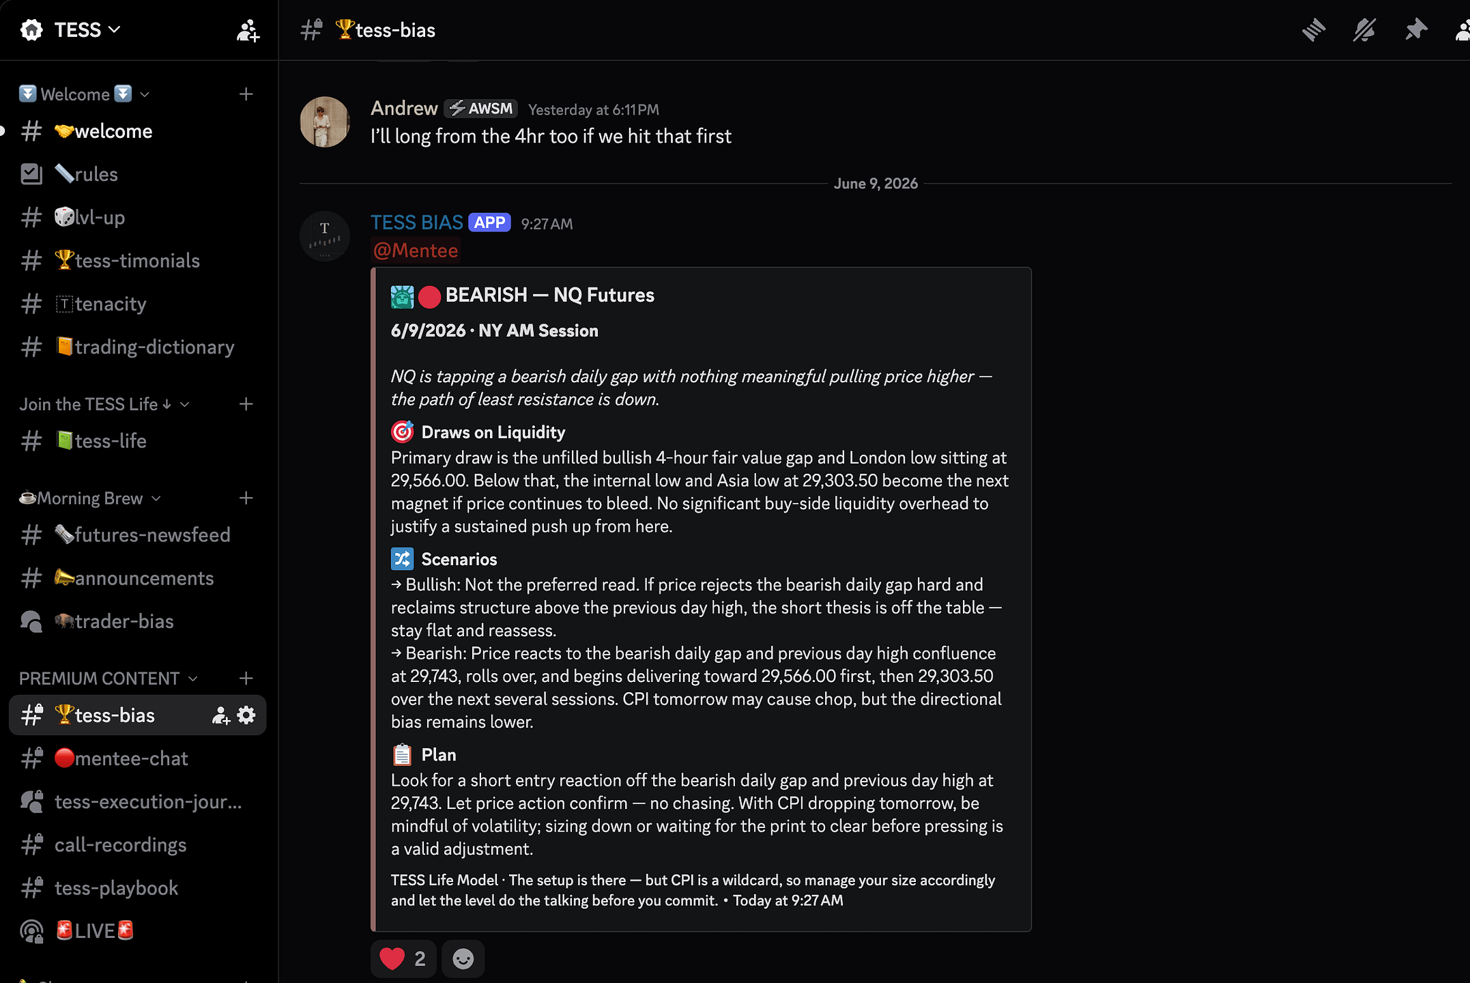Add reaction with smiley face button
Screen dimensions: 1470x983
pyautogui.click(x=463, y=958)
